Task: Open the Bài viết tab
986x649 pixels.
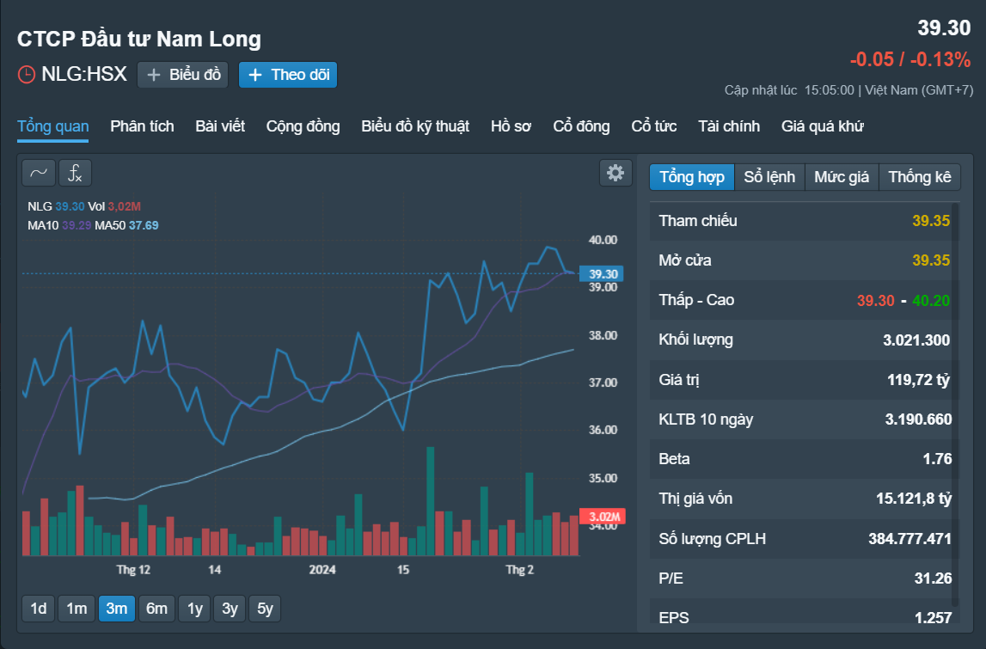Action: point(220,126)
